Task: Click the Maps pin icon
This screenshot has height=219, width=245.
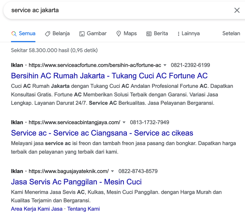Action: point(119,34)
